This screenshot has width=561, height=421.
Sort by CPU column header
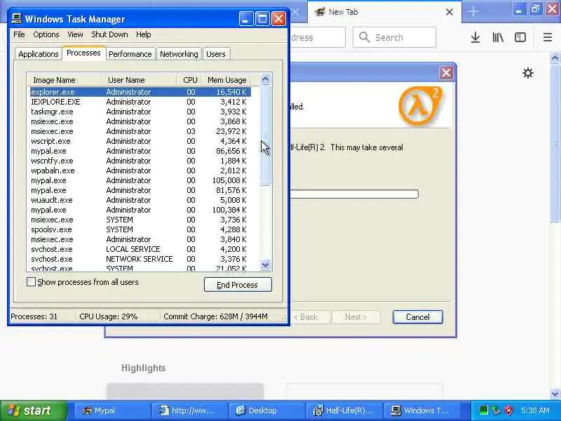coord(190,80)
